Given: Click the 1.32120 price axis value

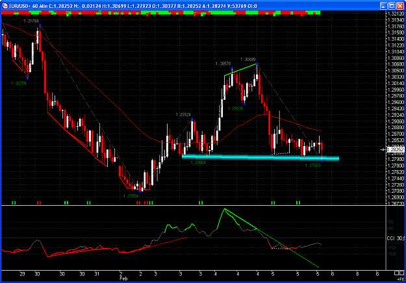Looking at the screenshot, I should click(x=396, y=14).
